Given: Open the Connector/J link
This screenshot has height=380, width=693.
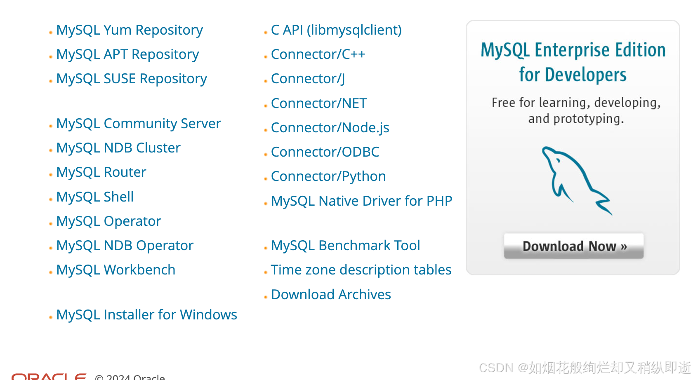Looking at the screenshot, I should (308, 79).
